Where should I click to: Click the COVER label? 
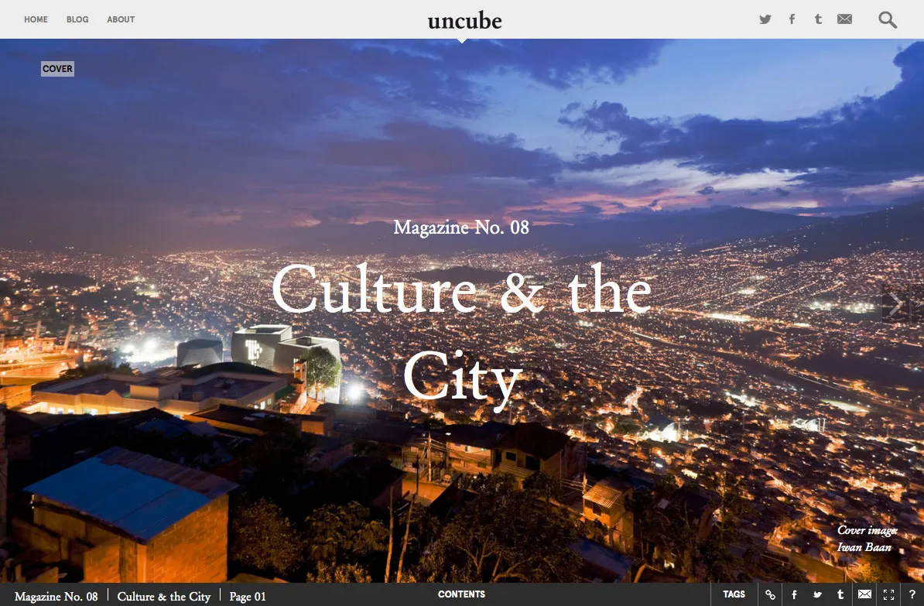click(58, 69)
